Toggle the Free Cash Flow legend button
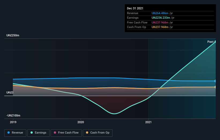Screen dimensions: 220x140 (66, 133)
